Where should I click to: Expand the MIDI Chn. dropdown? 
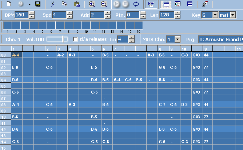(177, 39)
